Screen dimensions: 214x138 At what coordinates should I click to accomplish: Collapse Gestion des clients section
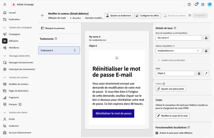coord(5,112)
